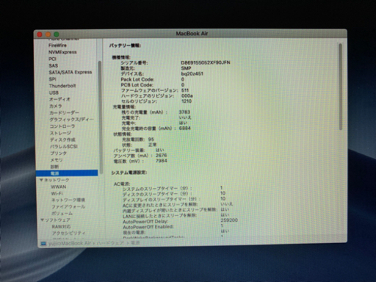Viewport: 376px width, 282px height.
Task: Select SPI in the sidebar
Action: 52,79
